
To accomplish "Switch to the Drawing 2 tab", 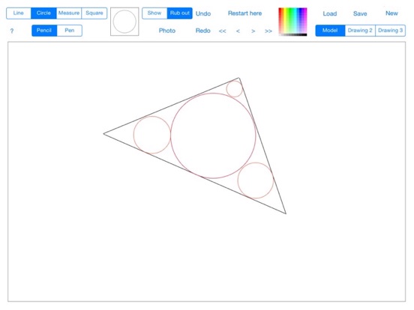I will click(360, 31).
